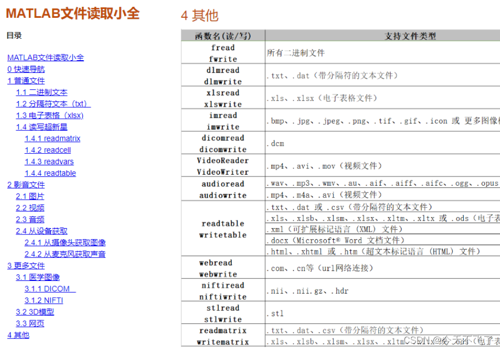Open the 3.3 网页 link
Screen dimensions: 500x350
point(30,324)
